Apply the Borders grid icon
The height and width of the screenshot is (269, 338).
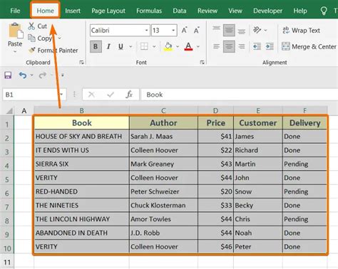[144, 46]
